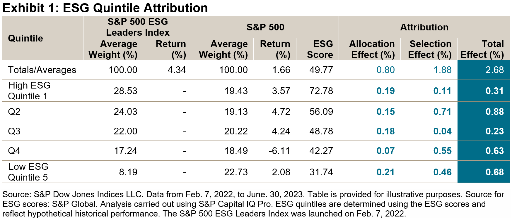The image size is (512, 220).
Task: Click the Quintile column header
Action: [x=25, y=38]
